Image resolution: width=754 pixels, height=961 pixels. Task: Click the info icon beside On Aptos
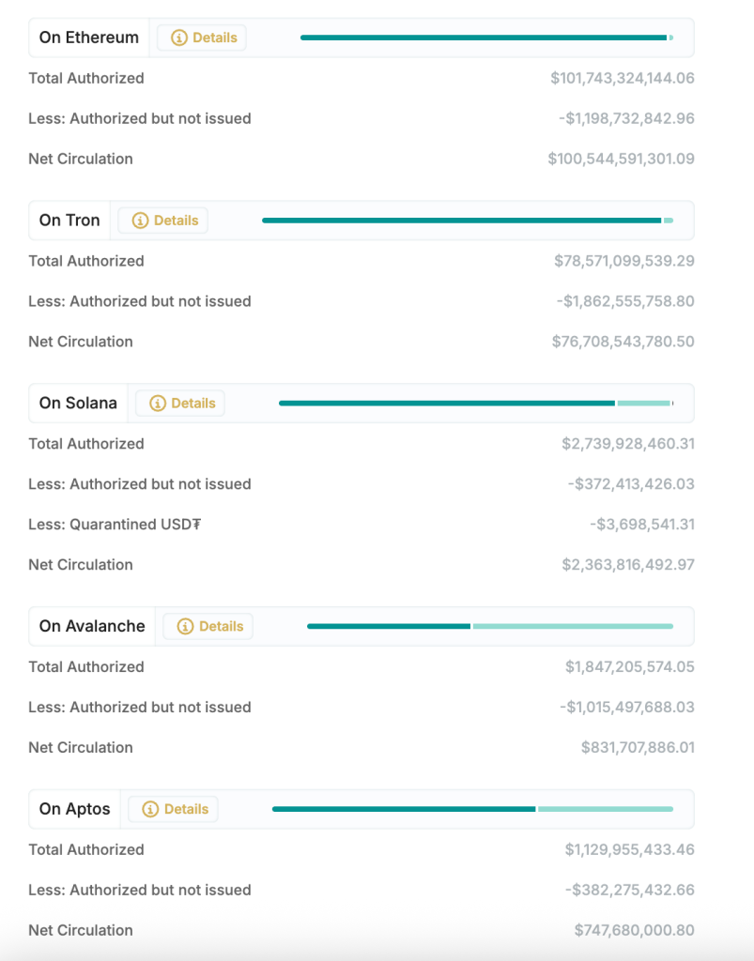point(150,810)
